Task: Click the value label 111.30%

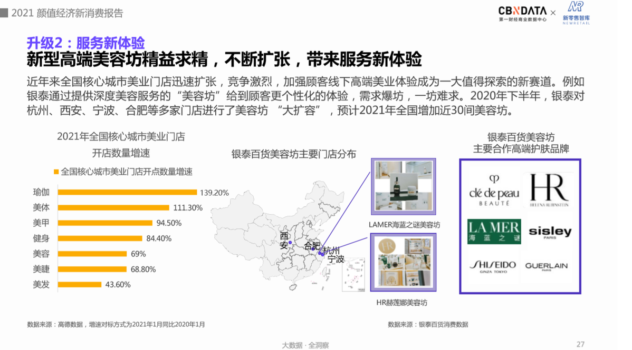Action: click(x=188, y=208)
